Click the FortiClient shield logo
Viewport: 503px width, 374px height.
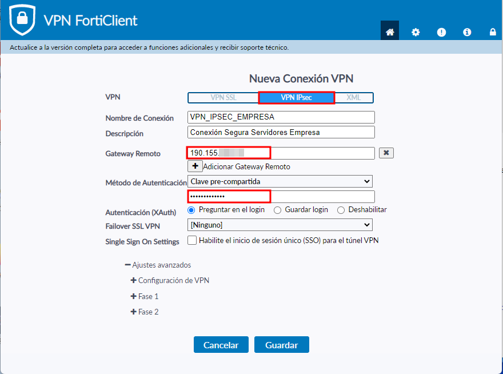click(22, 19)
